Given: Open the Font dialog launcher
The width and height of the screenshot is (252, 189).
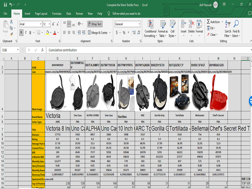Looking at the screenshot, I should (x=59, y=41).
